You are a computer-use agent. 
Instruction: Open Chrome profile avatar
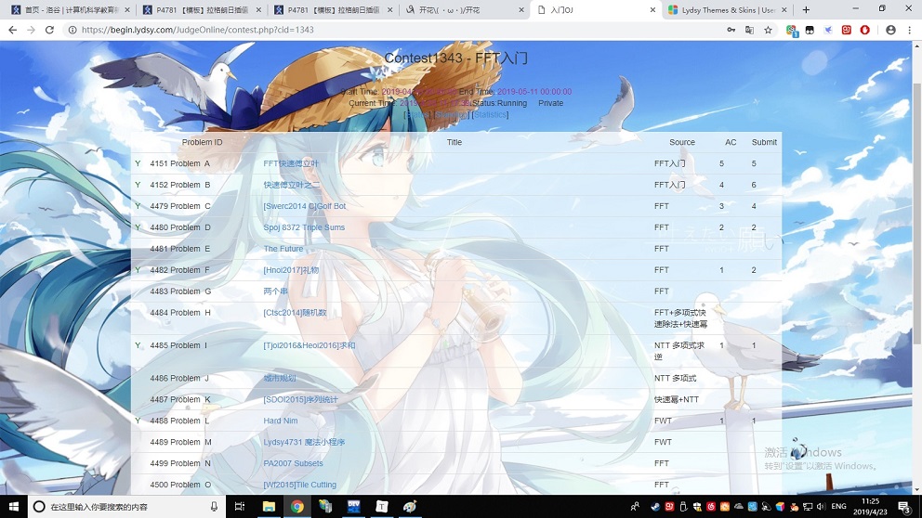890,30
